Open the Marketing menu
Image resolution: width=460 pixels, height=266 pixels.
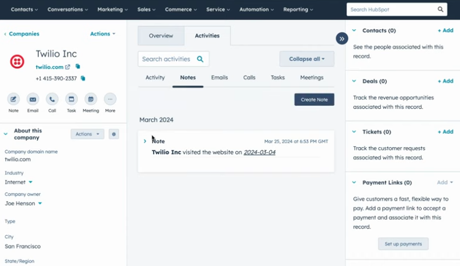pos(113,9)
